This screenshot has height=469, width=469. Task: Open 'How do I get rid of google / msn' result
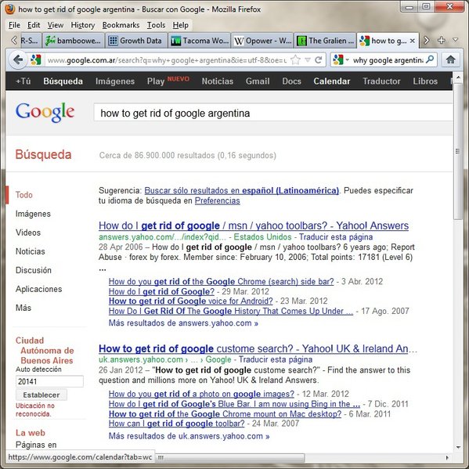254,225
